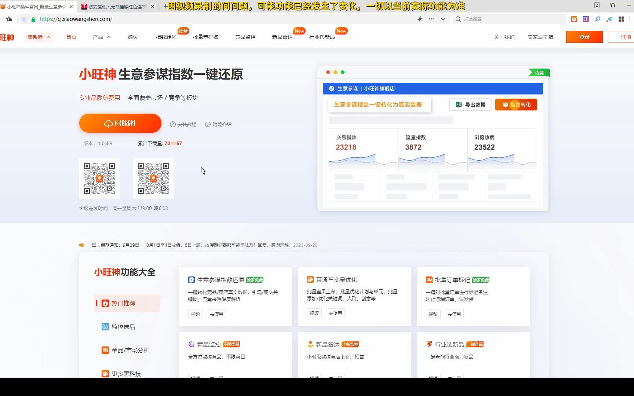Close the 小旺神插件官网 tab

[x=71, y=7]
